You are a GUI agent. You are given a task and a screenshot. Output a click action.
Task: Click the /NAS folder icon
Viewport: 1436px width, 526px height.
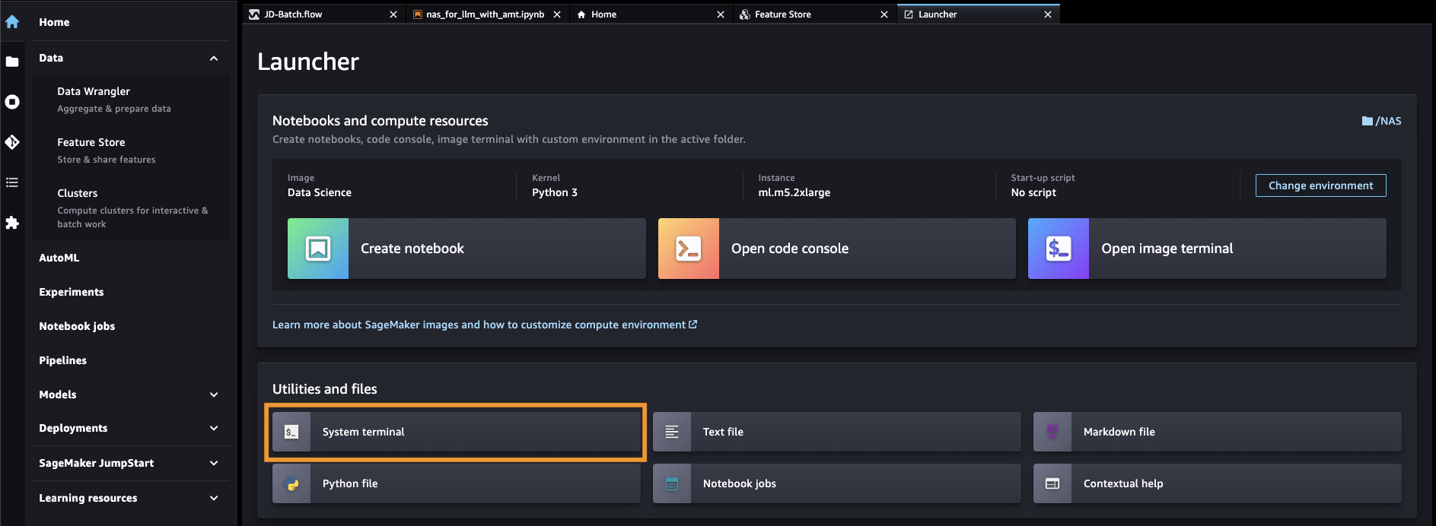(x=1367, y=121)
